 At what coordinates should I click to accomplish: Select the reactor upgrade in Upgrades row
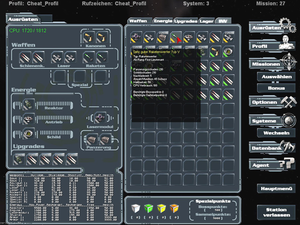(19, 159)
